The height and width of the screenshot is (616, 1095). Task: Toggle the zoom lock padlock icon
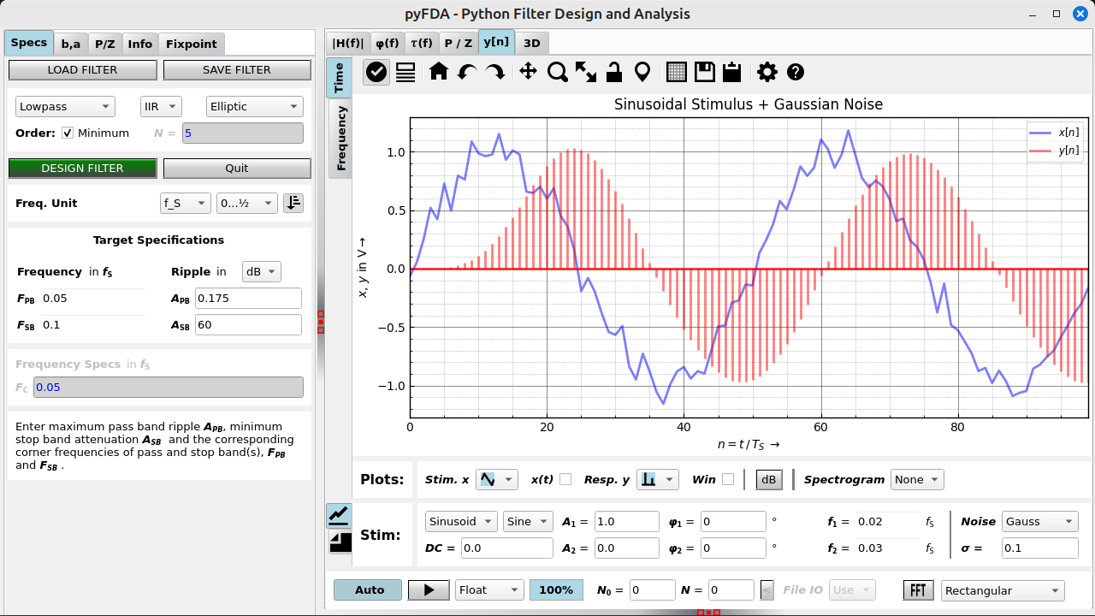coord(614,72)
